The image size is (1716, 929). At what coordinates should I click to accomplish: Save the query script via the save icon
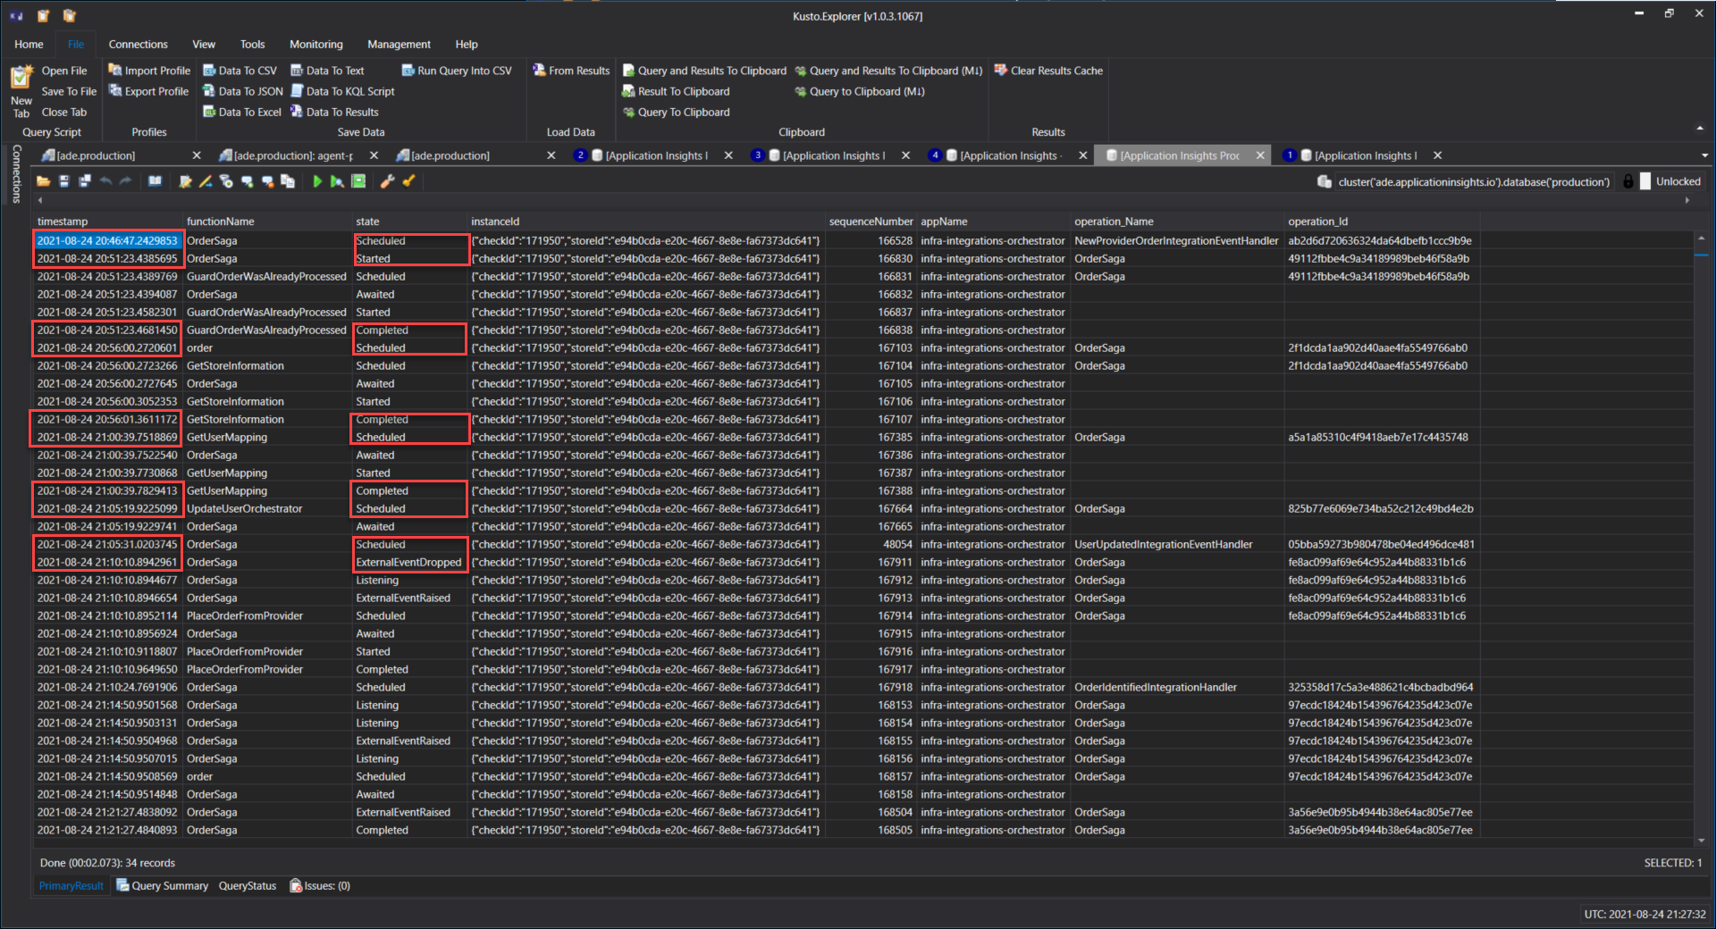pyautogui.click(x=64, y=181)
